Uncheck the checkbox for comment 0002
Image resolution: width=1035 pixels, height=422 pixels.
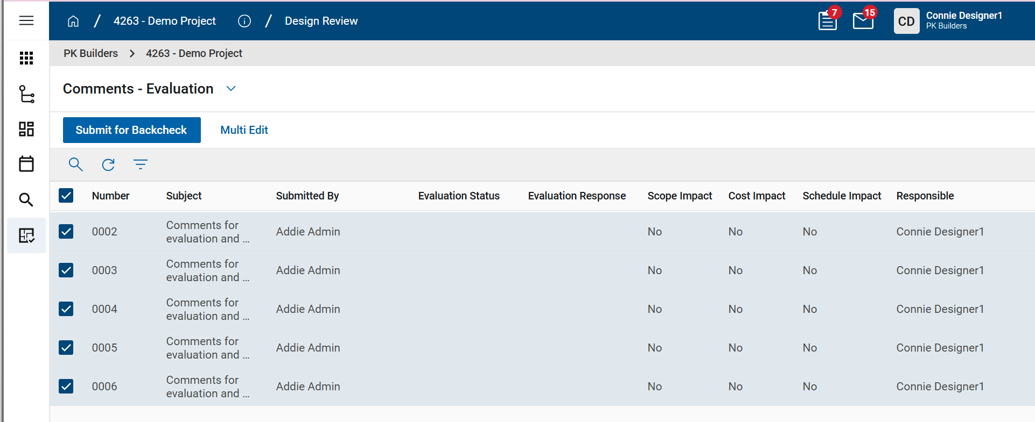pyautogui.click(x=66, y=232)
